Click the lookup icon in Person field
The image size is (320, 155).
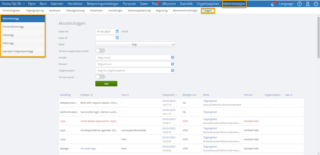(x=172, y=64)
